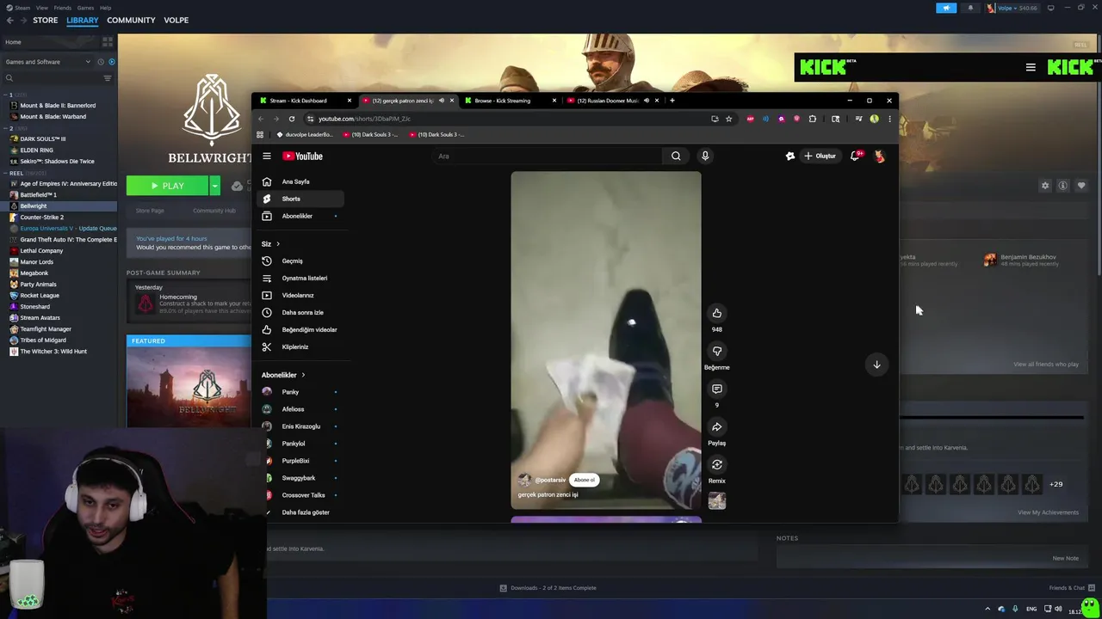Open the Volpe account dropdown in Steam
This screenshot has width=1102, height=619.
[1013, 8]
